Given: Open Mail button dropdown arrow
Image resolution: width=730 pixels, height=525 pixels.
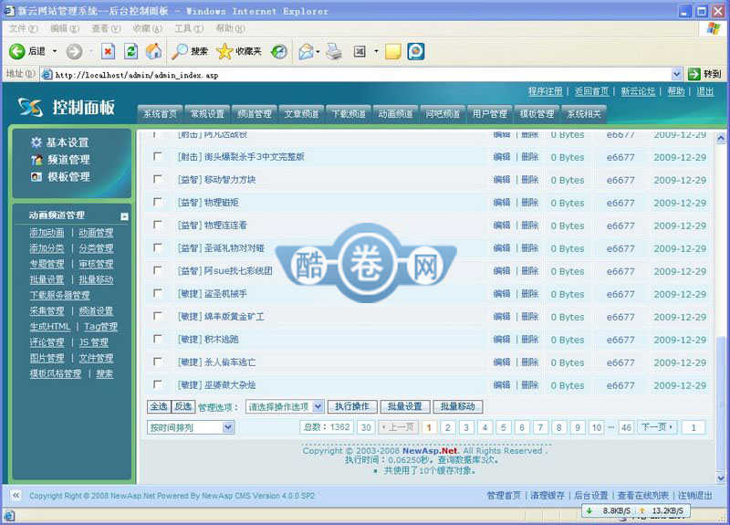Looking at the screenshot, I should (318, 51).
